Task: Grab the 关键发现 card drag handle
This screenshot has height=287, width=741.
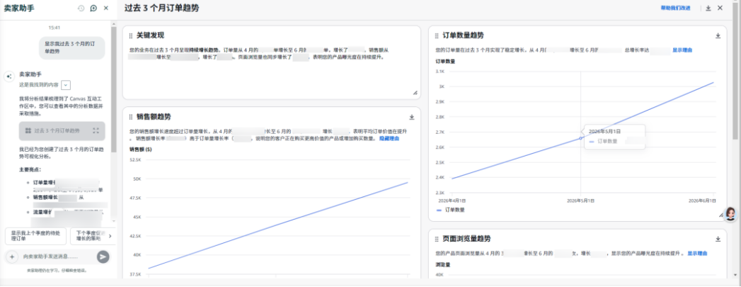Action: [x=131, y=36]
